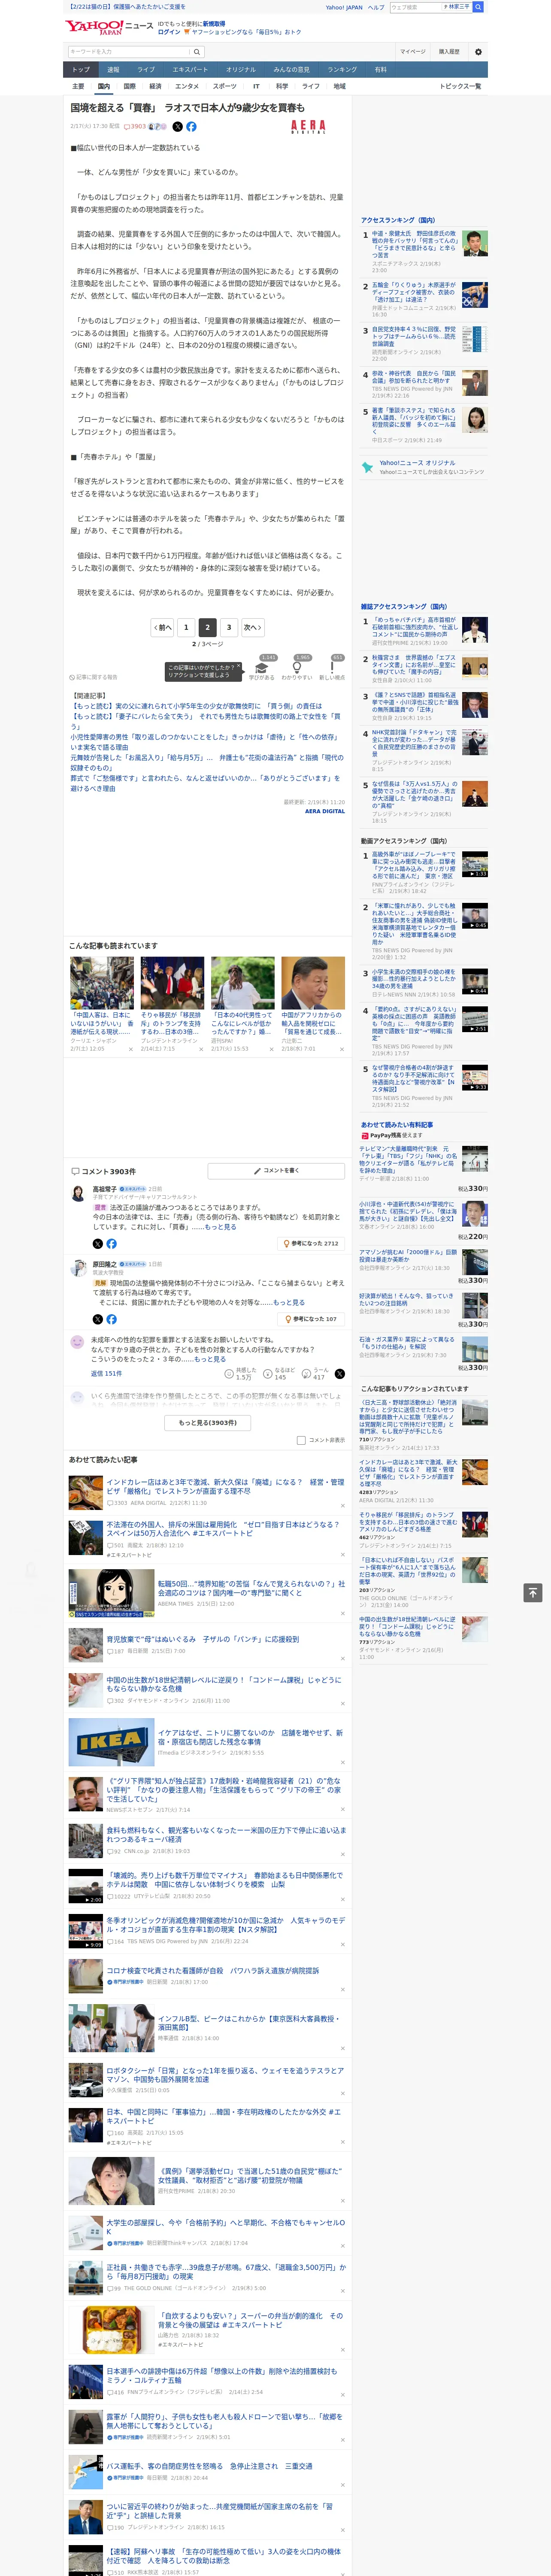This screenshot has width=551, height=2576.
Task: Click the うーん reaction face icon
Action: click(307, 1374)
